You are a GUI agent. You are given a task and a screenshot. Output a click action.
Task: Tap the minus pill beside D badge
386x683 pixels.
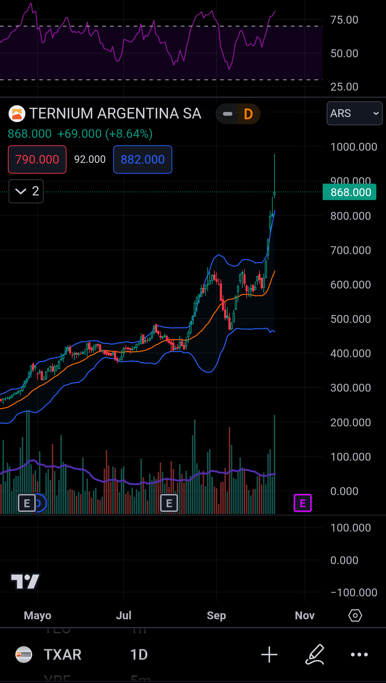click(x=227, y=114)
